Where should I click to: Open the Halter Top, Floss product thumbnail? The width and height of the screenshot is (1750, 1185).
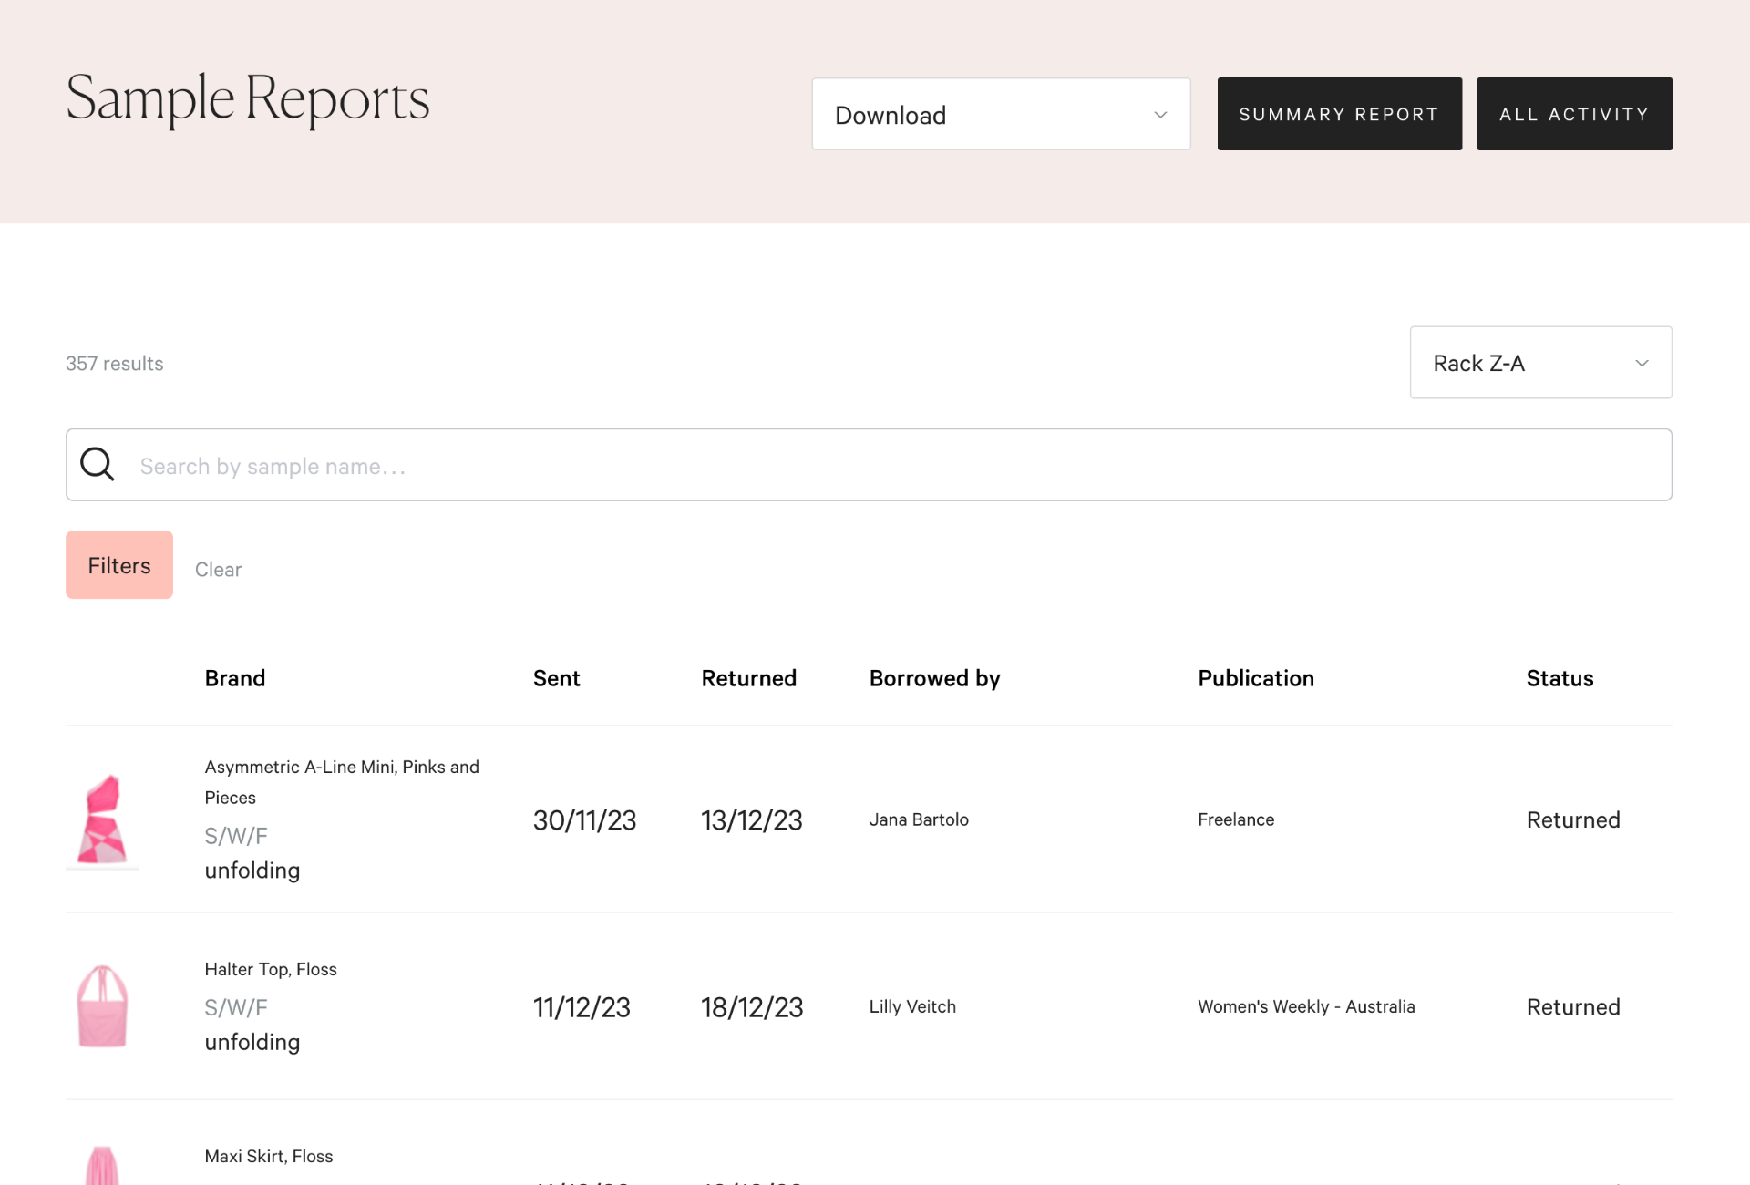[x=103, y=1005]
